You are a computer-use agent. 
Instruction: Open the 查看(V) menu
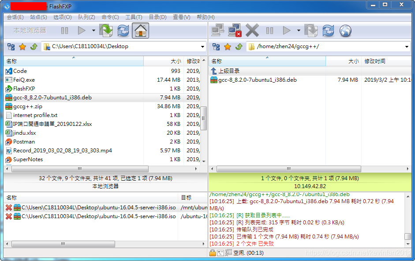(x=182, y=17)
